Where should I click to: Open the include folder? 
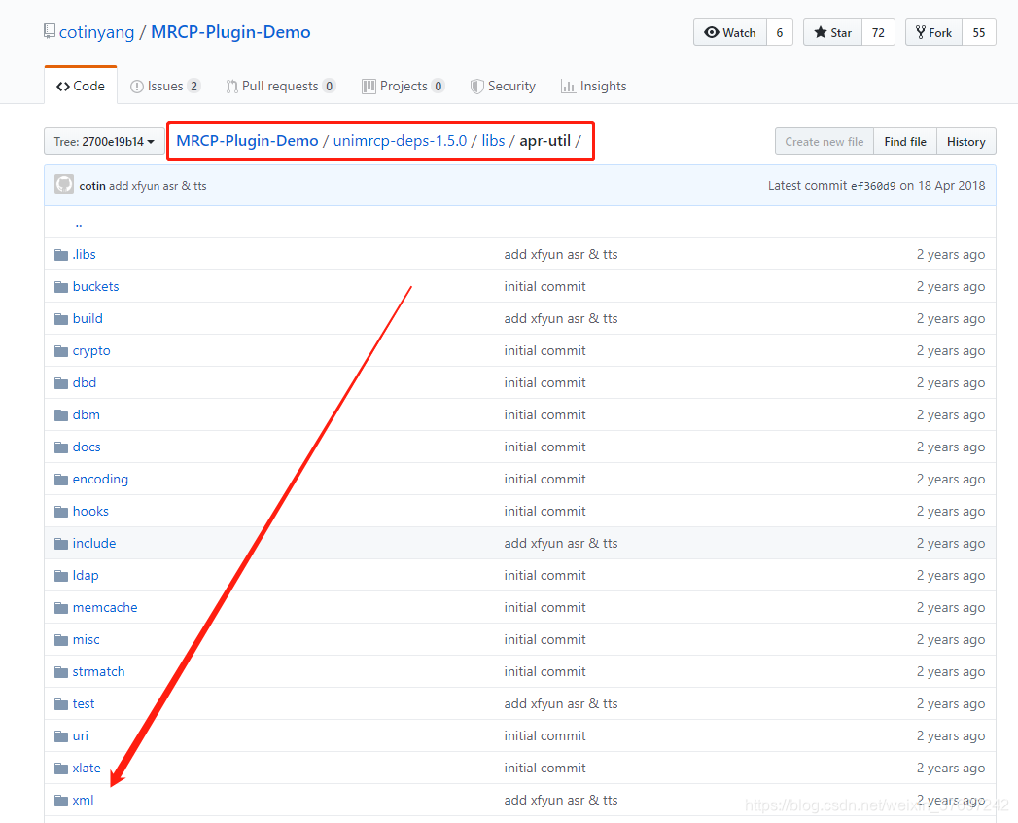point(94,543)
